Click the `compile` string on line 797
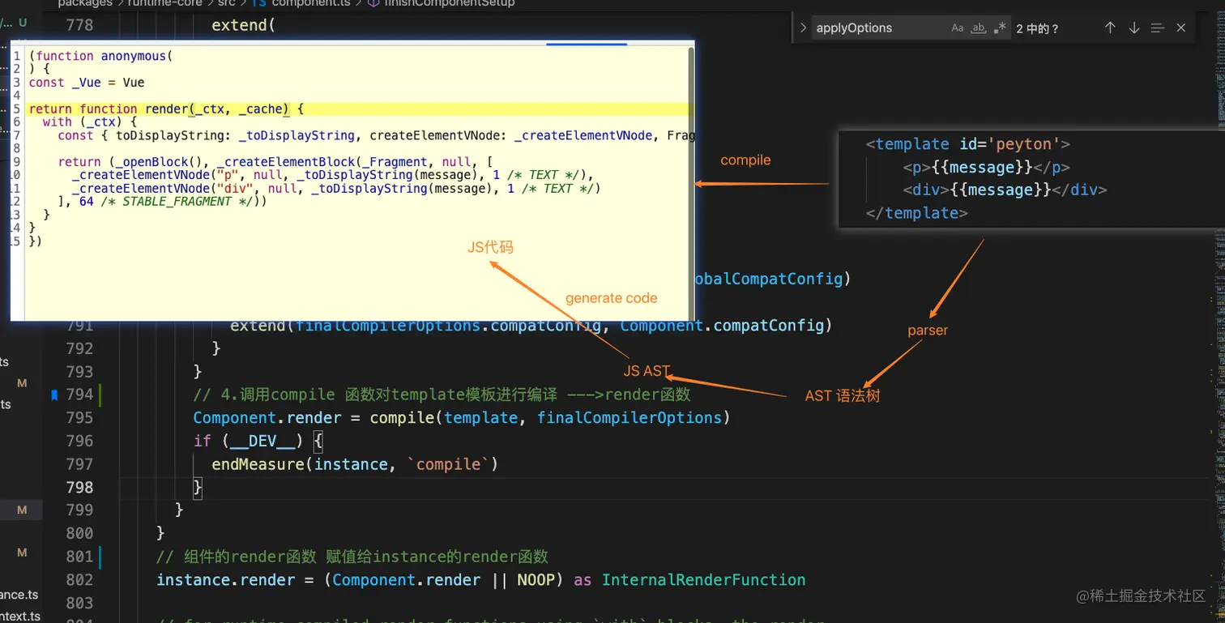Image resolution: width=1225 pixels, height=623 pixels. pos(449,464)
